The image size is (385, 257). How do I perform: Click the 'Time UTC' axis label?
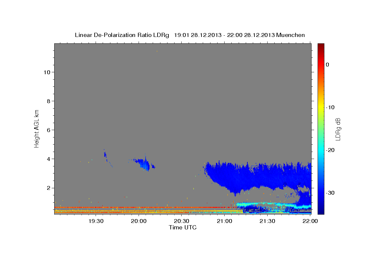pos(183,227)
